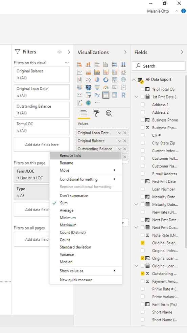Viewport: 187px width, 333px height.
Task: Select the Scatter chart visual
Action: pyautogui.click(x=88, y=80)
